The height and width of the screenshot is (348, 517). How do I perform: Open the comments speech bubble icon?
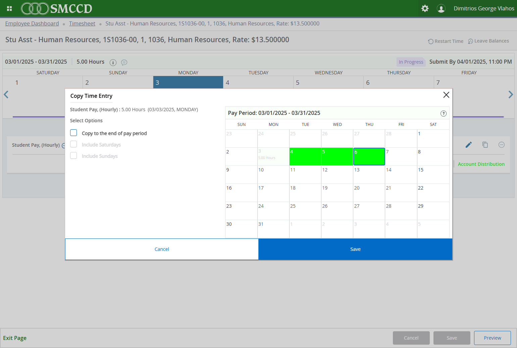[x=124, y=62]
